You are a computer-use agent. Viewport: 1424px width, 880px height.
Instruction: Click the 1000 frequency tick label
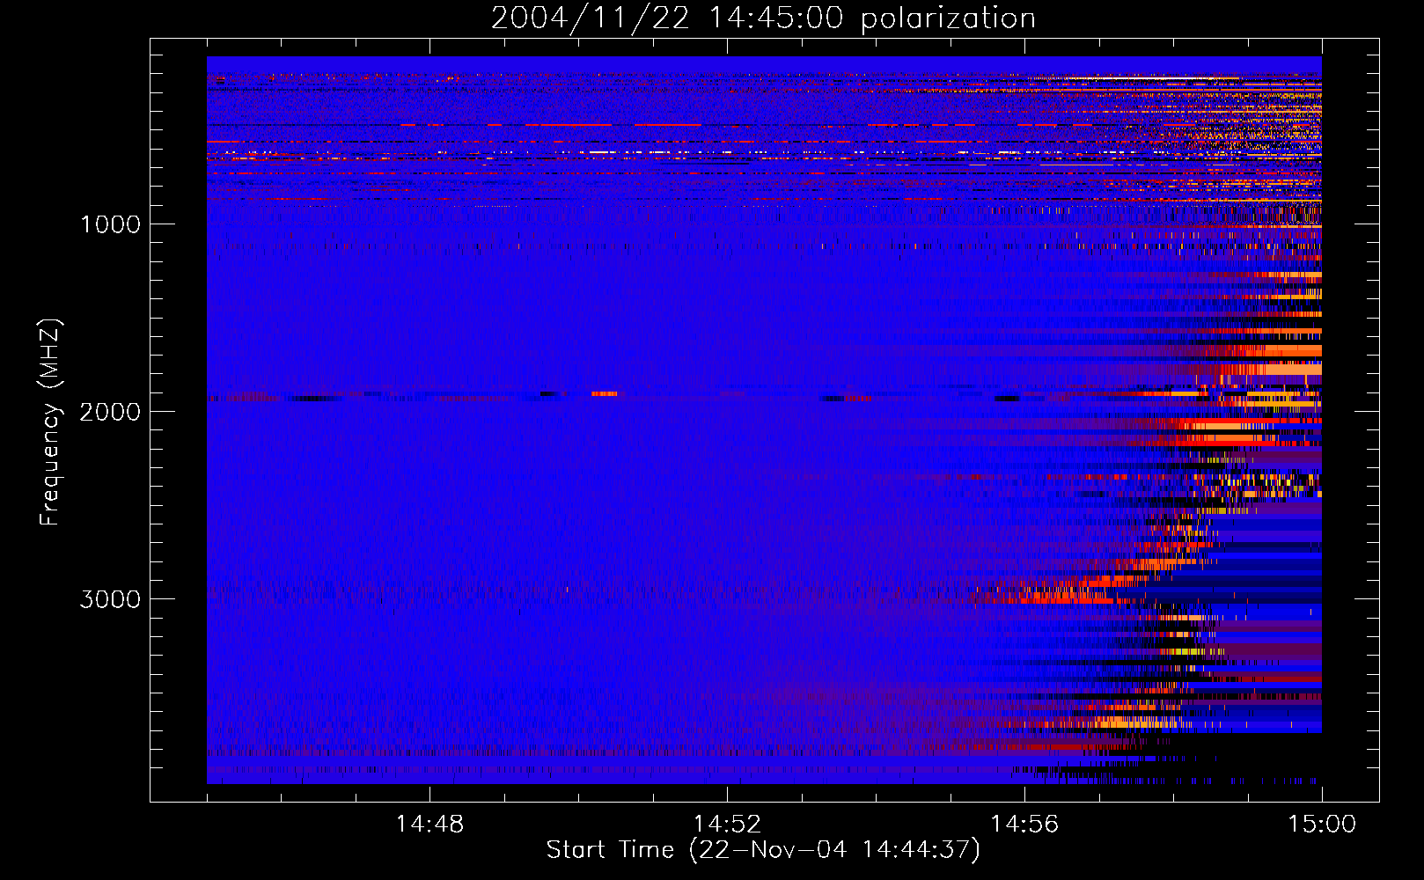110,224
